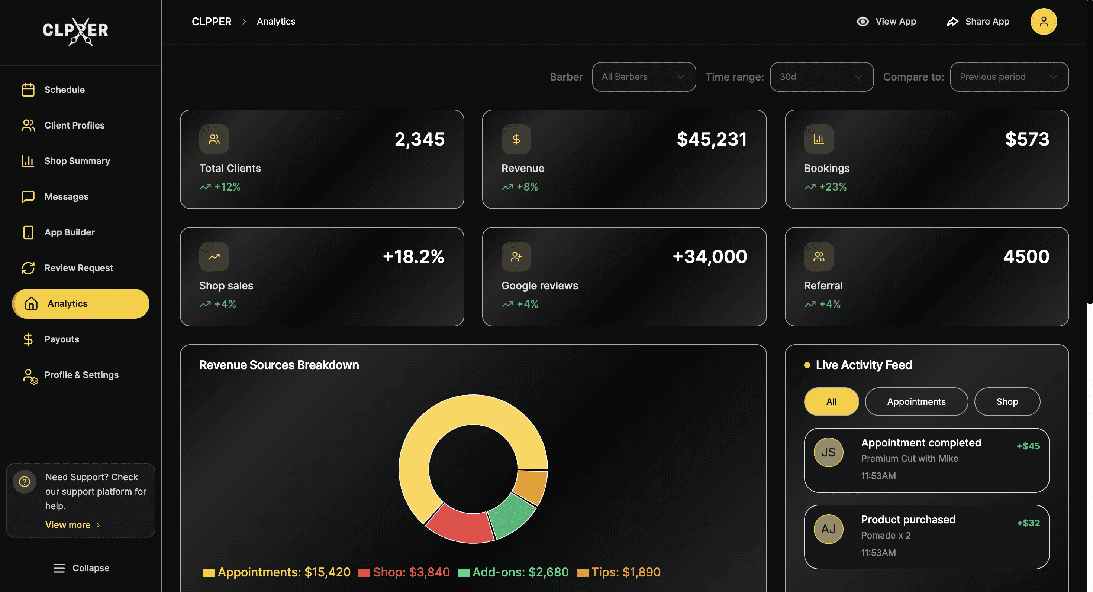This screenshot has height=592, width=1093.
Task: Expand the All Barbers dropdown
Action: 643,77
